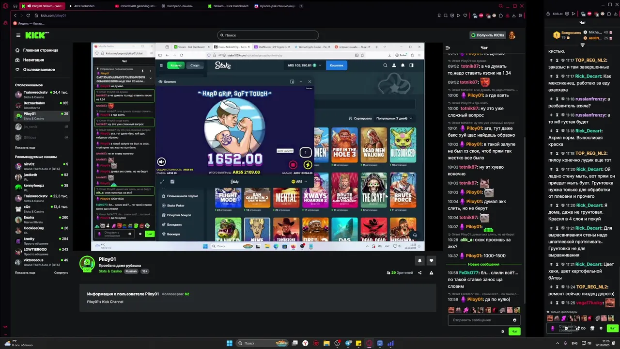
Task: Click alik_a username in main chat
Action: pyautogui.click(x=466, y=240)
